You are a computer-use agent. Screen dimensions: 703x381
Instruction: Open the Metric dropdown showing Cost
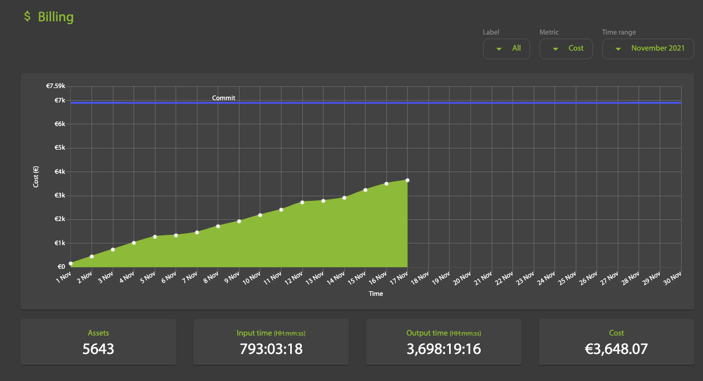coord(565,49)
